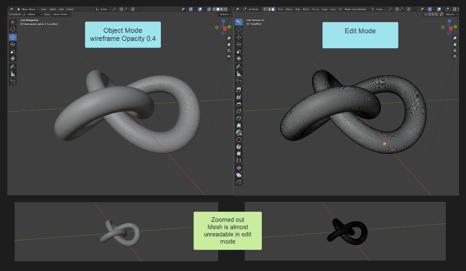Toggle camera view in Object Mode viewport

click(x=229, y=50)
